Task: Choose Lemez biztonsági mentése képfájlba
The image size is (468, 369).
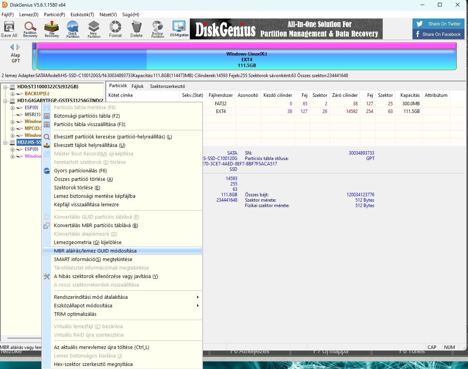Action: [122, 196]
